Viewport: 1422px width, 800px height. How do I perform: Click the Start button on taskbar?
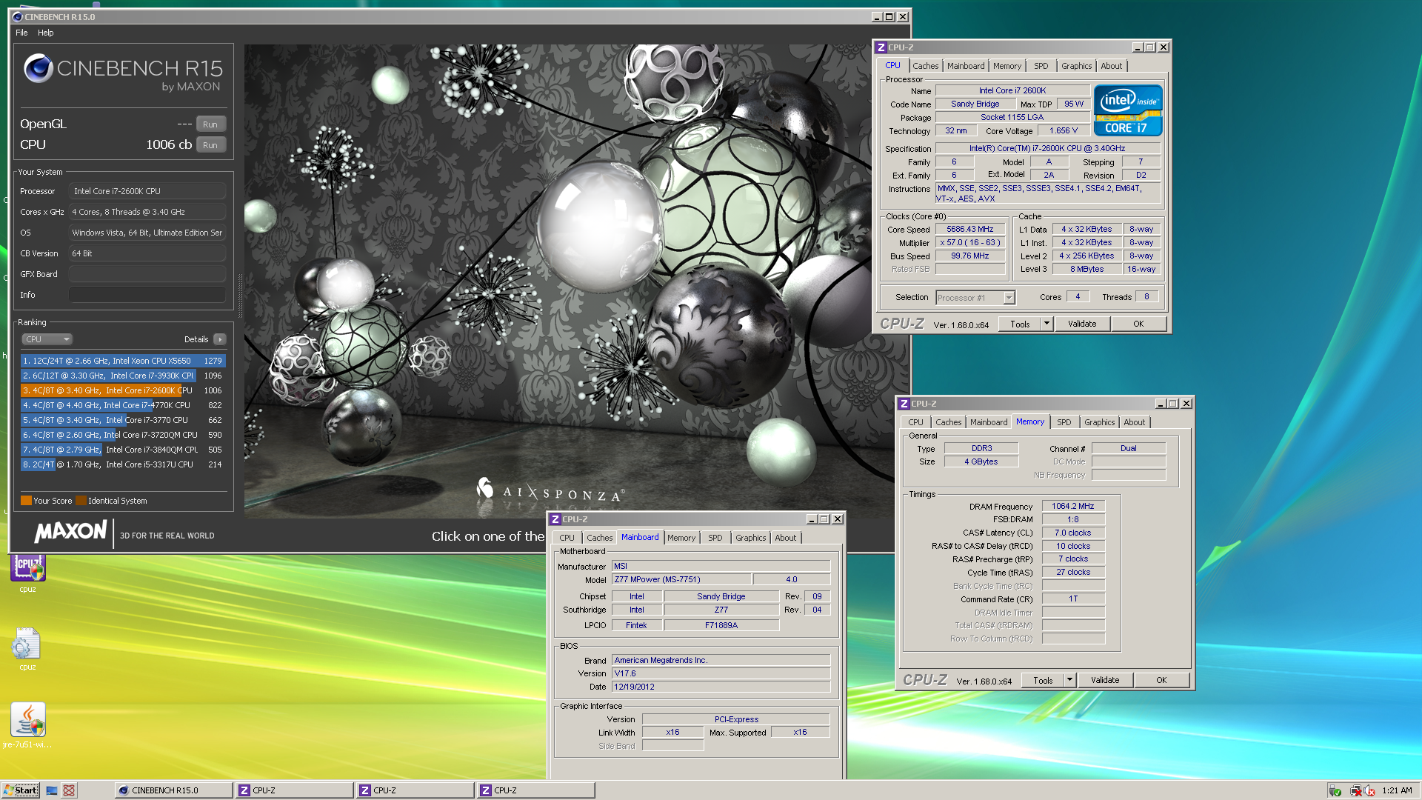click(x=20, y=790)
